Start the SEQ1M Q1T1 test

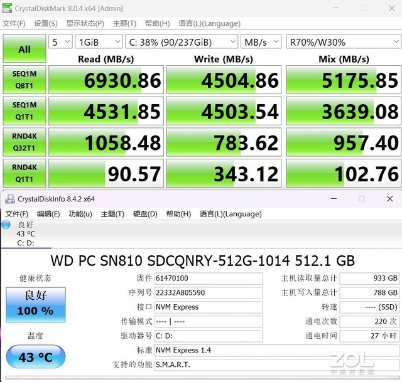point(24,111)
